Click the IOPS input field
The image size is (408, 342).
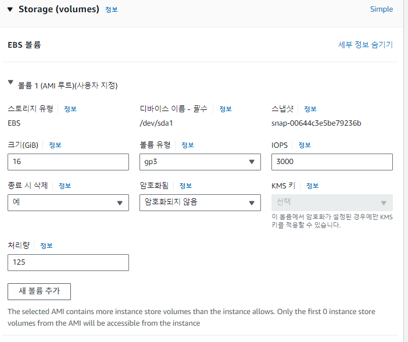pos(332,162)
